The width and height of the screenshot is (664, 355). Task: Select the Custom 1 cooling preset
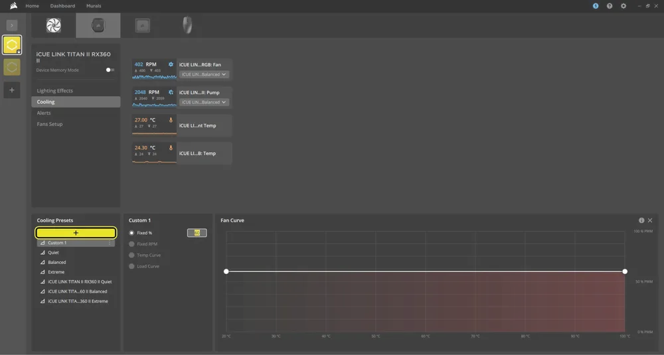[x=76, y=243]
